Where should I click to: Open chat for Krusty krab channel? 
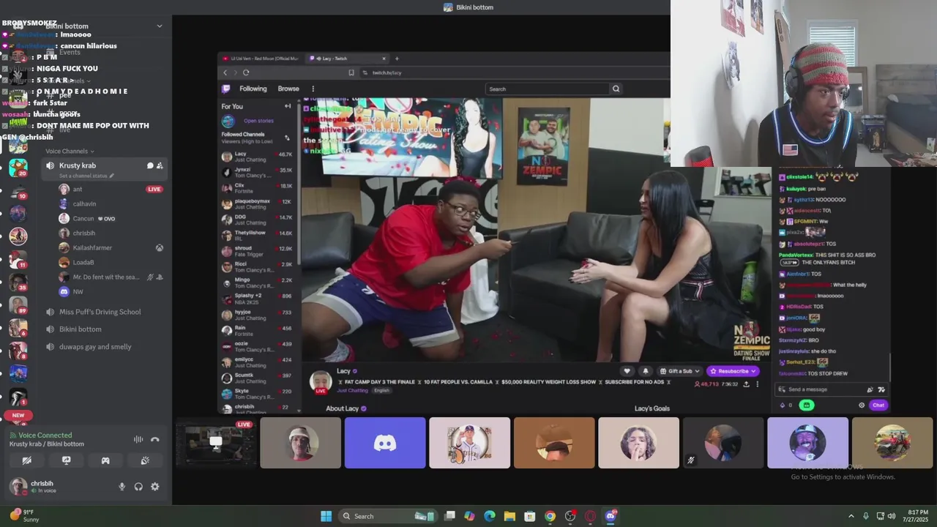coord(150,165)
